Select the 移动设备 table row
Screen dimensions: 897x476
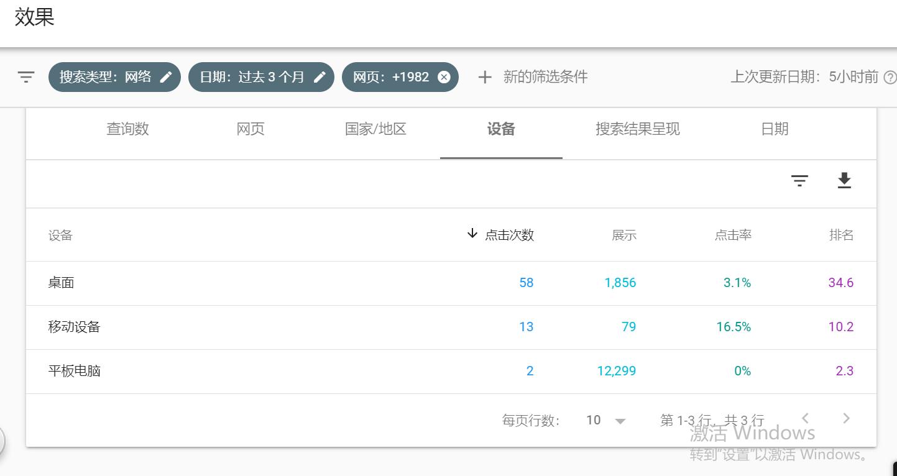pyautogui.click(x=249, y=327)
